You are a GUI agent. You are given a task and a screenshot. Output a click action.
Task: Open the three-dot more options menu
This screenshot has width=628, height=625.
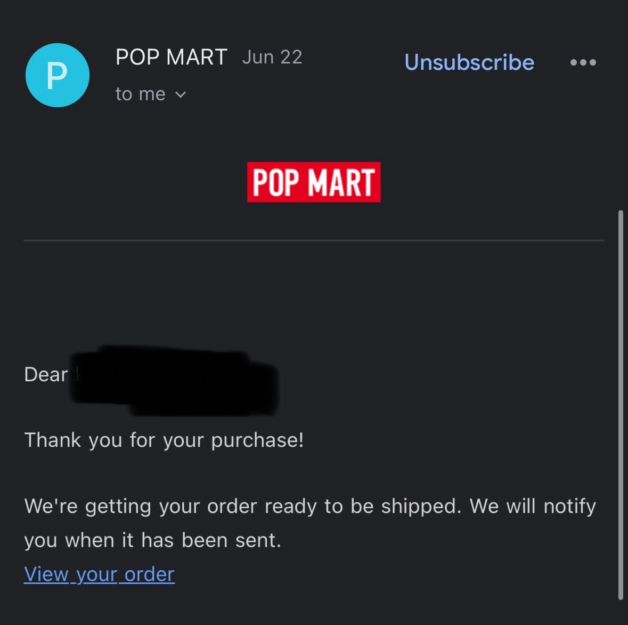[x=583, y=62]
